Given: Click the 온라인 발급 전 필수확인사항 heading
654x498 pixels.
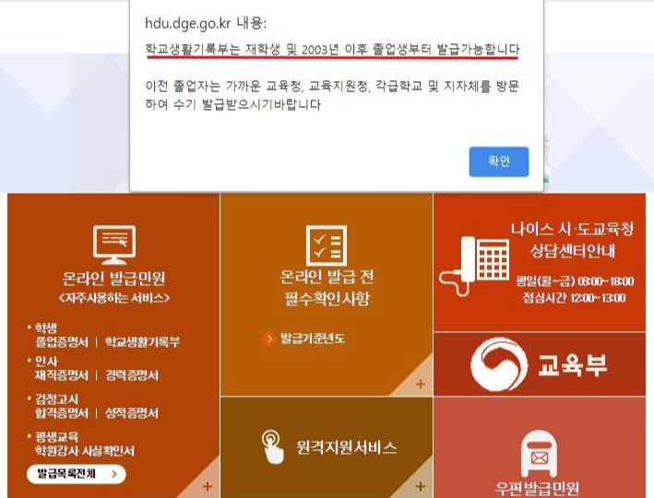Looking at the screenshot, I should [x=327, y=288].
